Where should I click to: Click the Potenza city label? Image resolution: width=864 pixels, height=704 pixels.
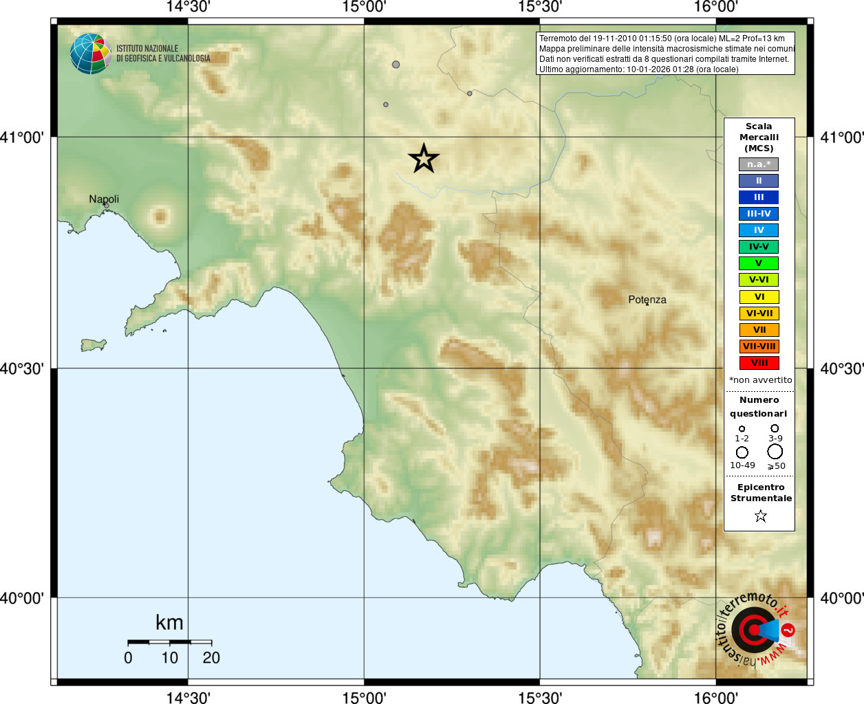pos(647,300)
